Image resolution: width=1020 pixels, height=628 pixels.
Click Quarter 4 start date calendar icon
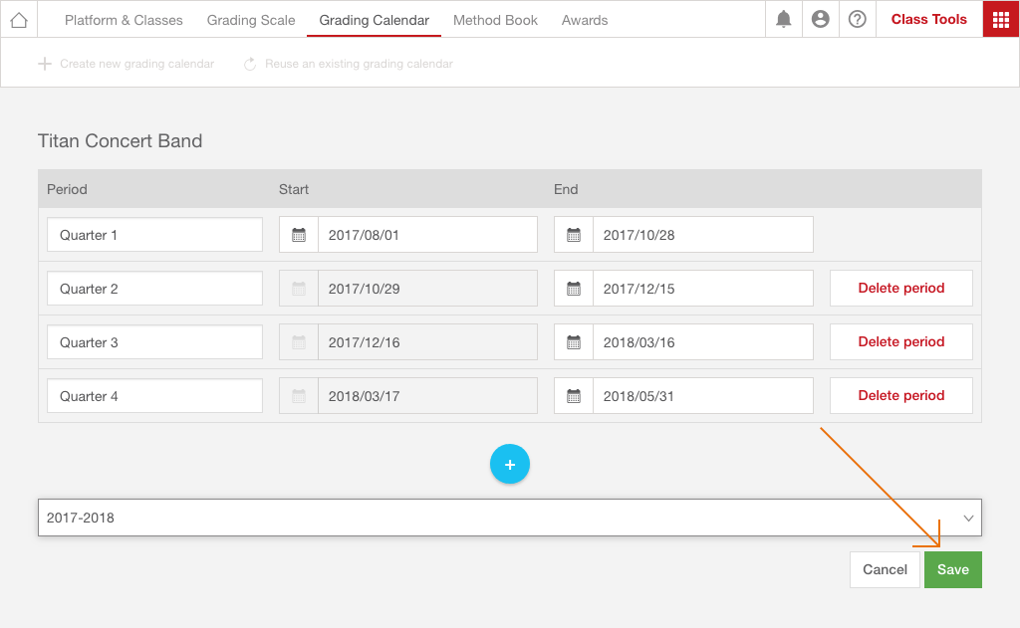[x=299, y=396]
